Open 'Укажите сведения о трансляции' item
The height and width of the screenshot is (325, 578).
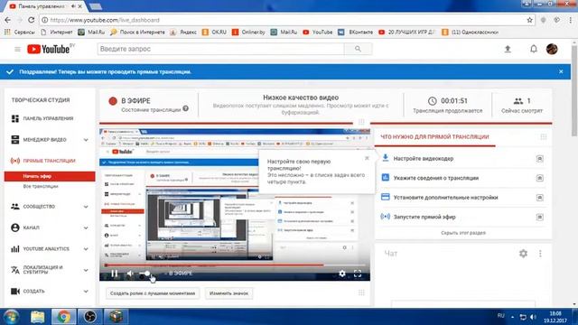[x=435, y=178]
